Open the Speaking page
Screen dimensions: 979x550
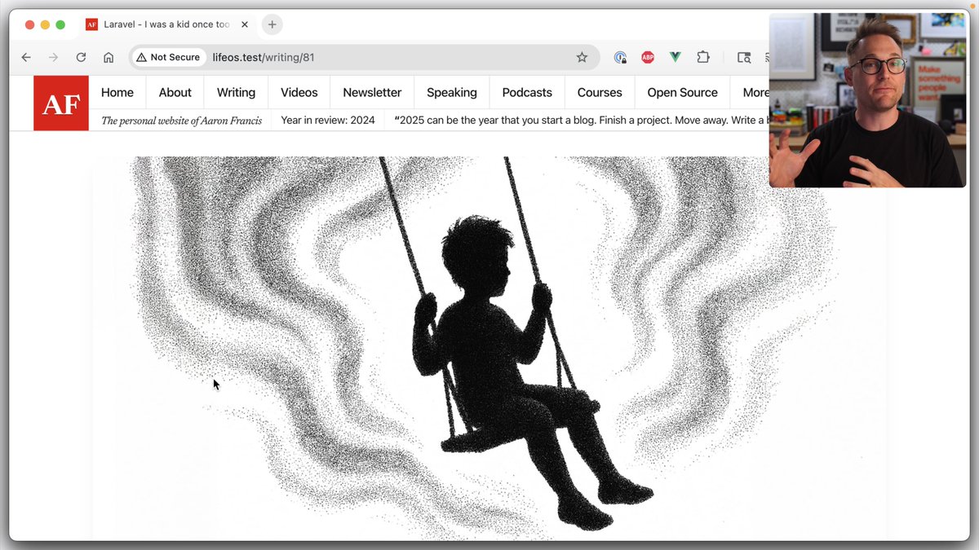452,92
